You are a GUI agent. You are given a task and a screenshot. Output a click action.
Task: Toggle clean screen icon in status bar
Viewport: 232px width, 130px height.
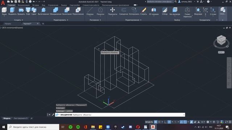pyautogui.click(x=226, y=122)
